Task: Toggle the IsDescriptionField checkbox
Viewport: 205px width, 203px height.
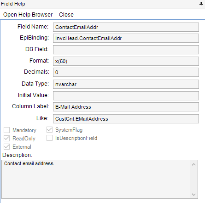Action: click(49, 138)
